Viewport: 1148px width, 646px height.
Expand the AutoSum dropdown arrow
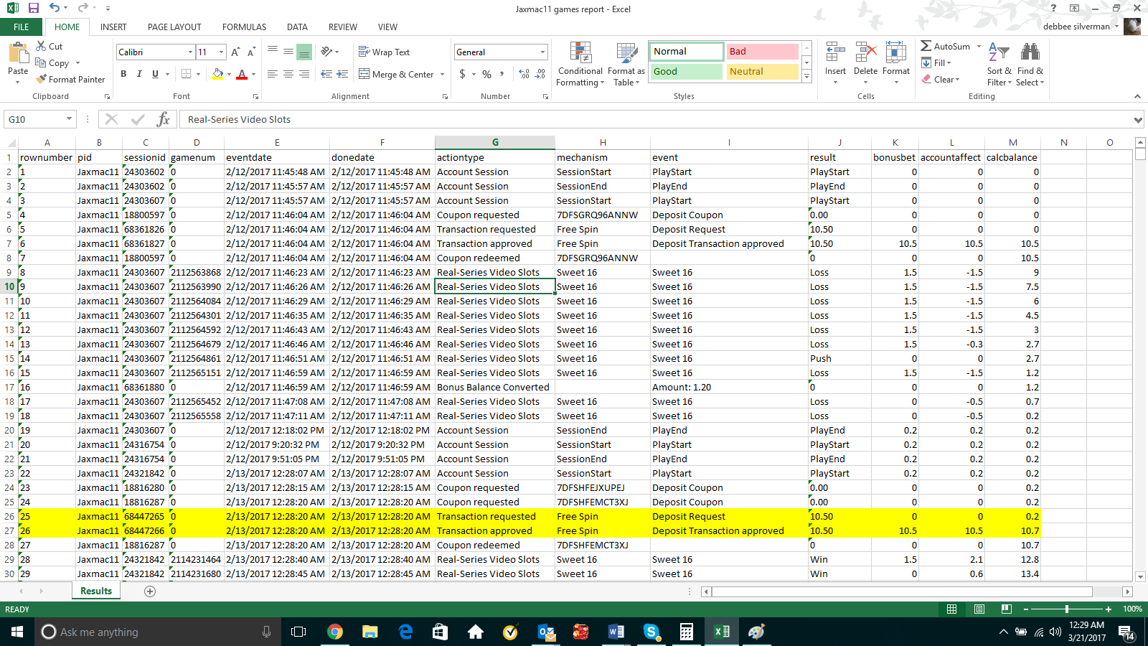[x=979, y=47]
